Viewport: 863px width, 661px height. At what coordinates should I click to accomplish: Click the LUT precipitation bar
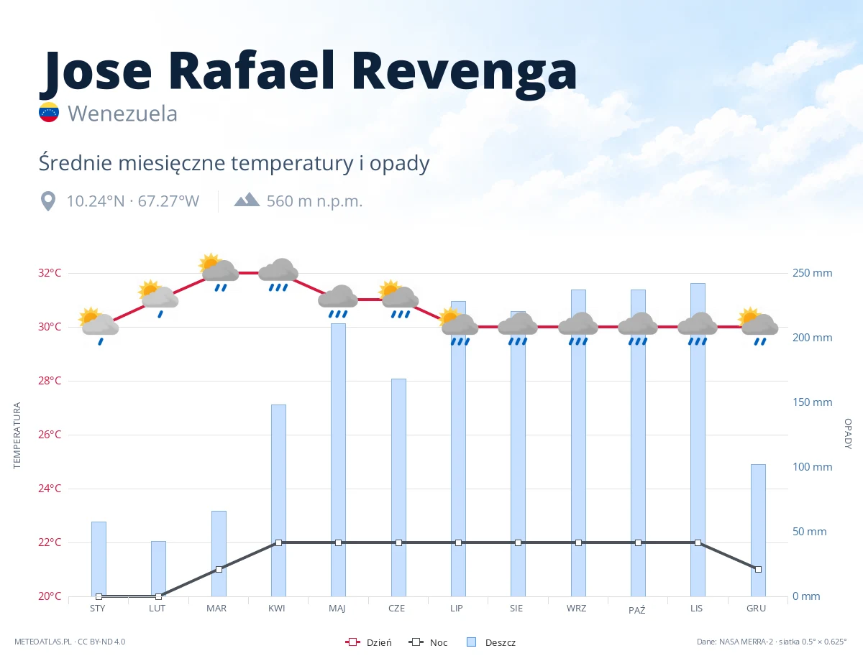point(158,568)
